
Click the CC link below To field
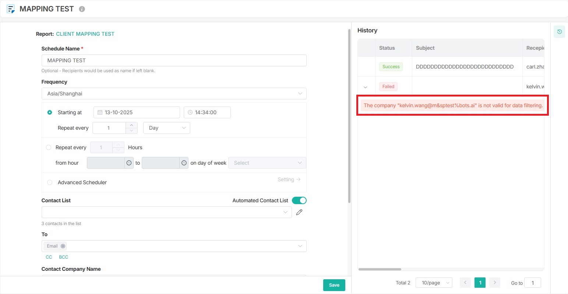click(49, 257)
